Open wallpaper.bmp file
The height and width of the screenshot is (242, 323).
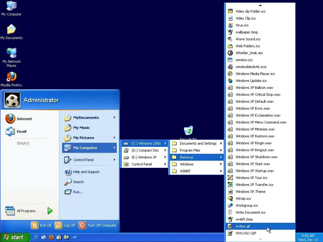click(x=260, y=32)
